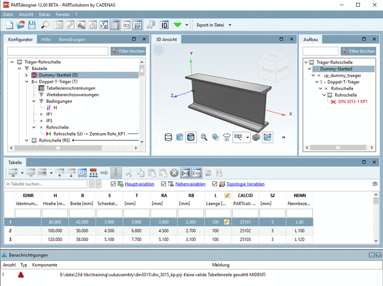Image resolution: width=383 pixels, height=286 pixels.
Task: Click zoom-to-fit magnifier in 3D view
Action: point(204,137)
